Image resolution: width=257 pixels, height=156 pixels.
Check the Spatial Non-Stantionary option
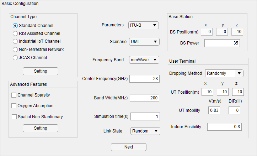coord(14,117)
